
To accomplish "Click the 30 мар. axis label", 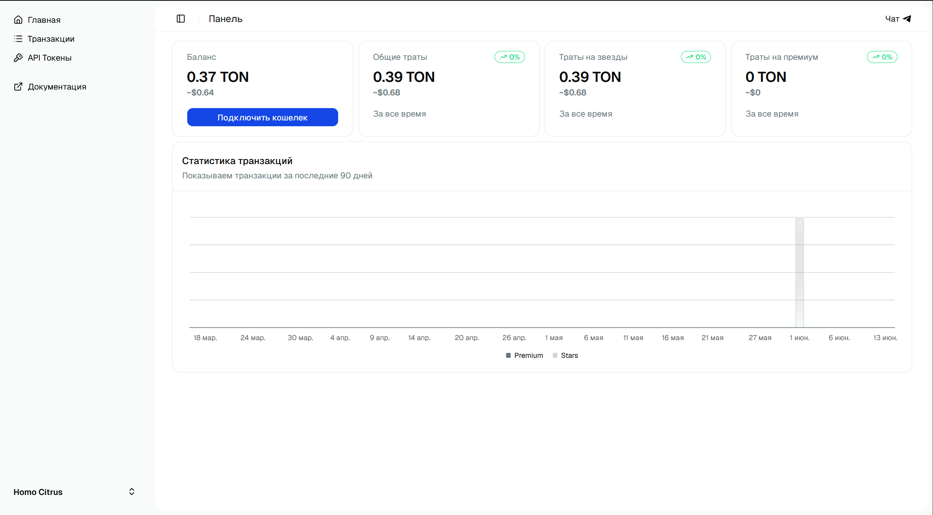I will (300, 338).
